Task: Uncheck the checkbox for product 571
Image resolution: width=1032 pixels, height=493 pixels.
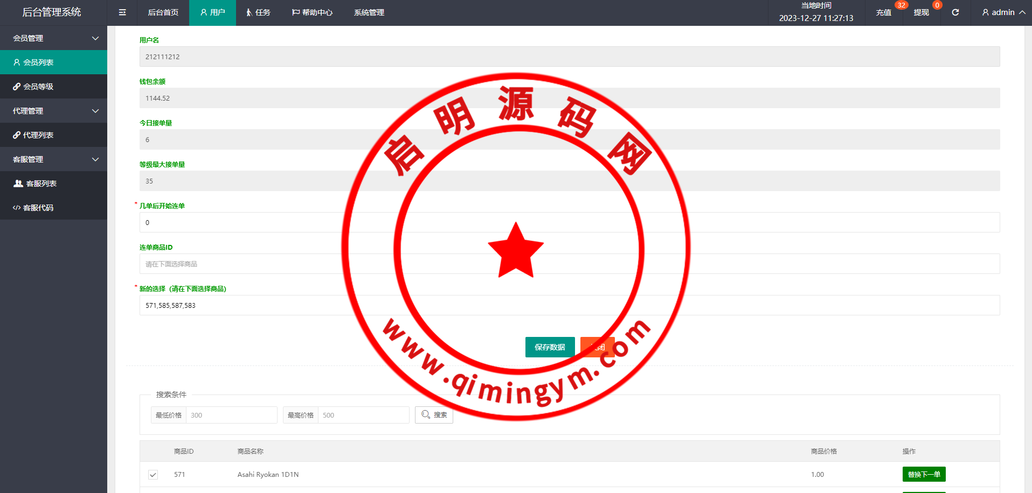Action: [153, 475]
